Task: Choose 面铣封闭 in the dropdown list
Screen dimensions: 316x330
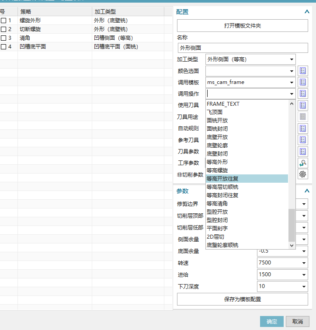Action: pos(247,129)
